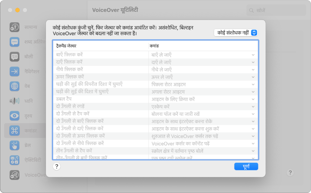311x193 pixels.
Task: Select the VoiceOver recognition icon at sidebar bottom
Action: tap(14, 175)
